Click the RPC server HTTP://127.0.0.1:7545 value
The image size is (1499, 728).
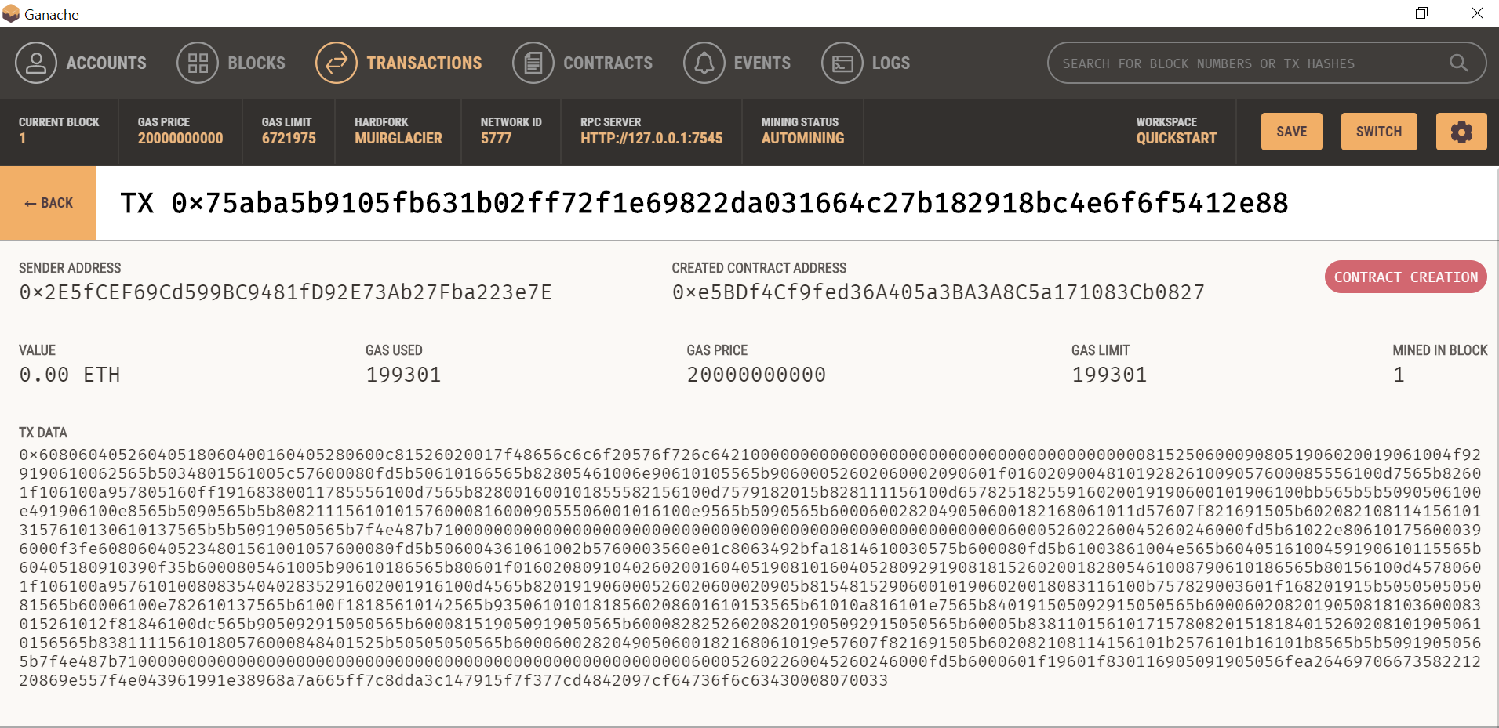coord(652,139)
